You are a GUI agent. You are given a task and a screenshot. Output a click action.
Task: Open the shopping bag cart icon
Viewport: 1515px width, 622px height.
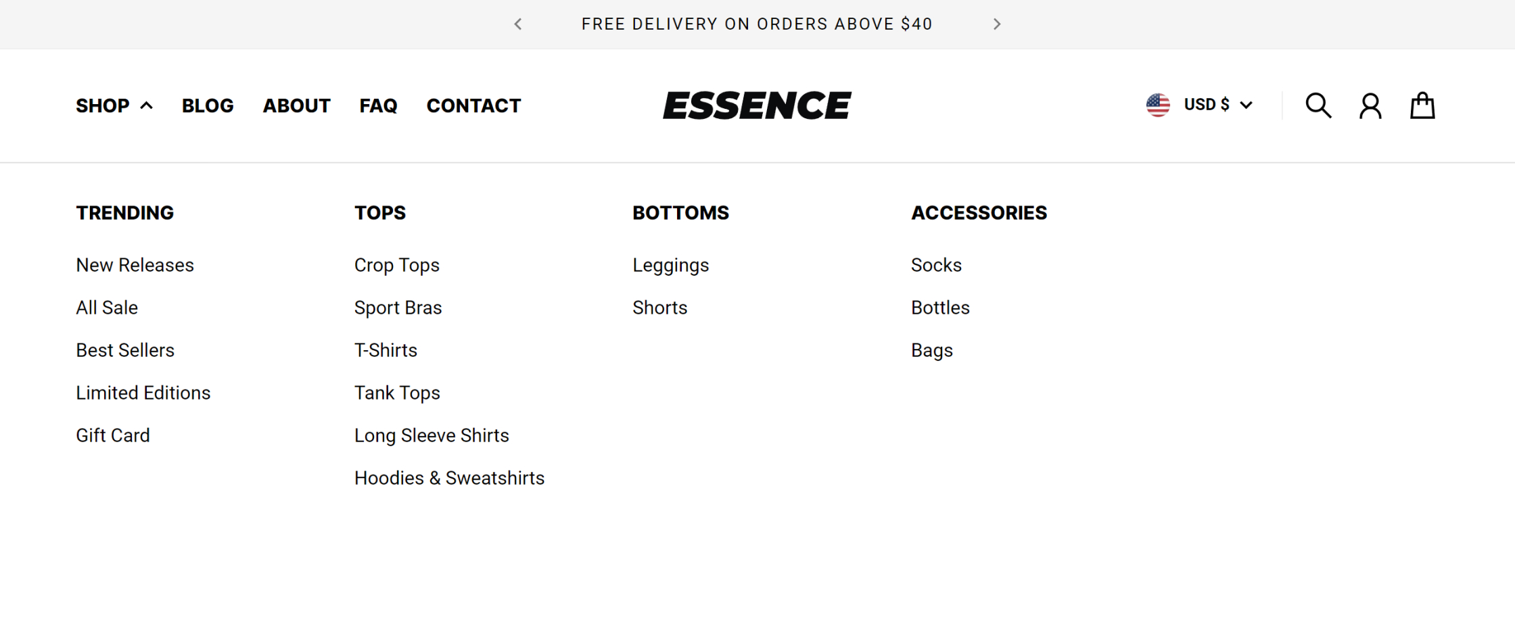tap(1422, 105)
